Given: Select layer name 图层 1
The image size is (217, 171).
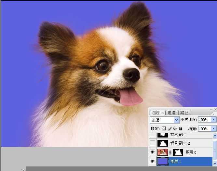Looking at the screenshot, I should pos(176,161).
